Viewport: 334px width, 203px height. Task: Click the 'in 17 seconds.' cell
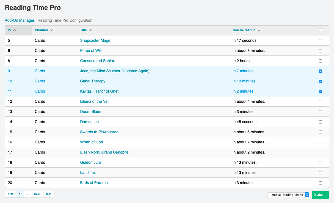pyautogui.click(x=245, y=40)
